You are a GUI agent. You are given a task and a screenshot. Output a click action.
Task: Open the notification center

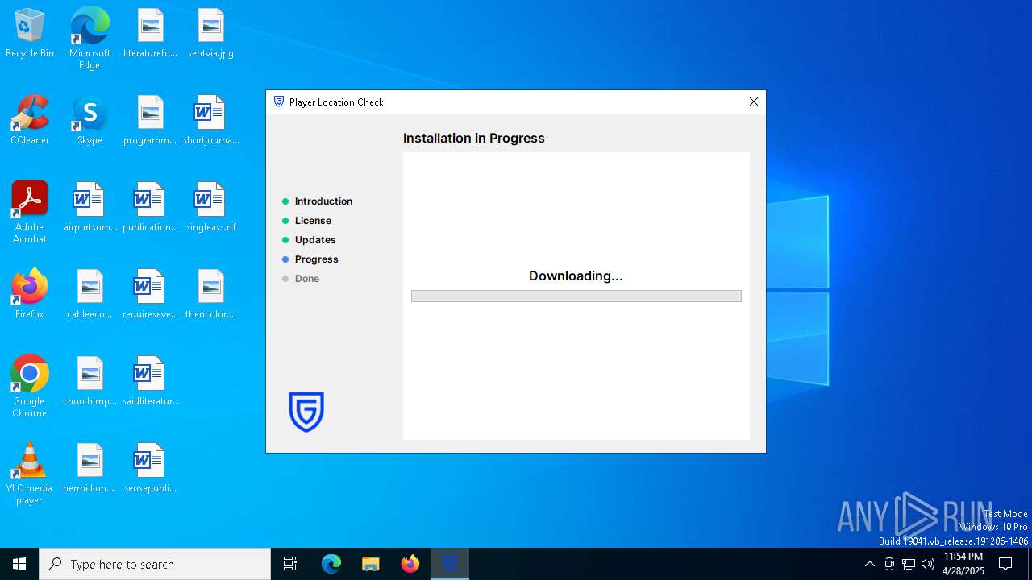pyautogui.click(x=1005, y=564)
